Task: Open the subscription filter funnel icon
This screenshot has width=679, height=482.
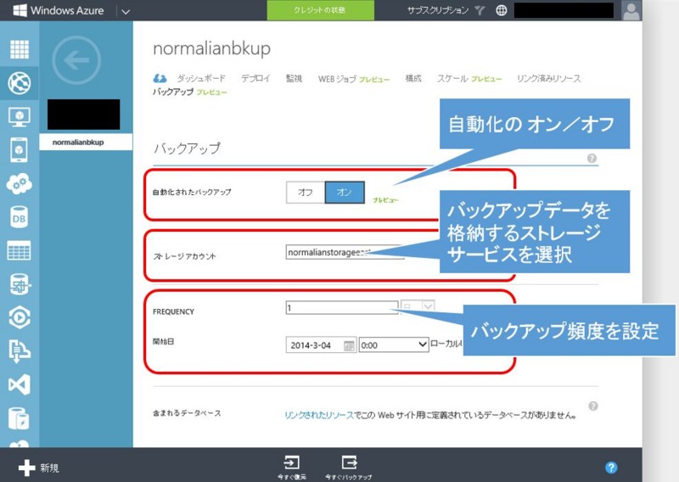Action: [x=480, y=10]
